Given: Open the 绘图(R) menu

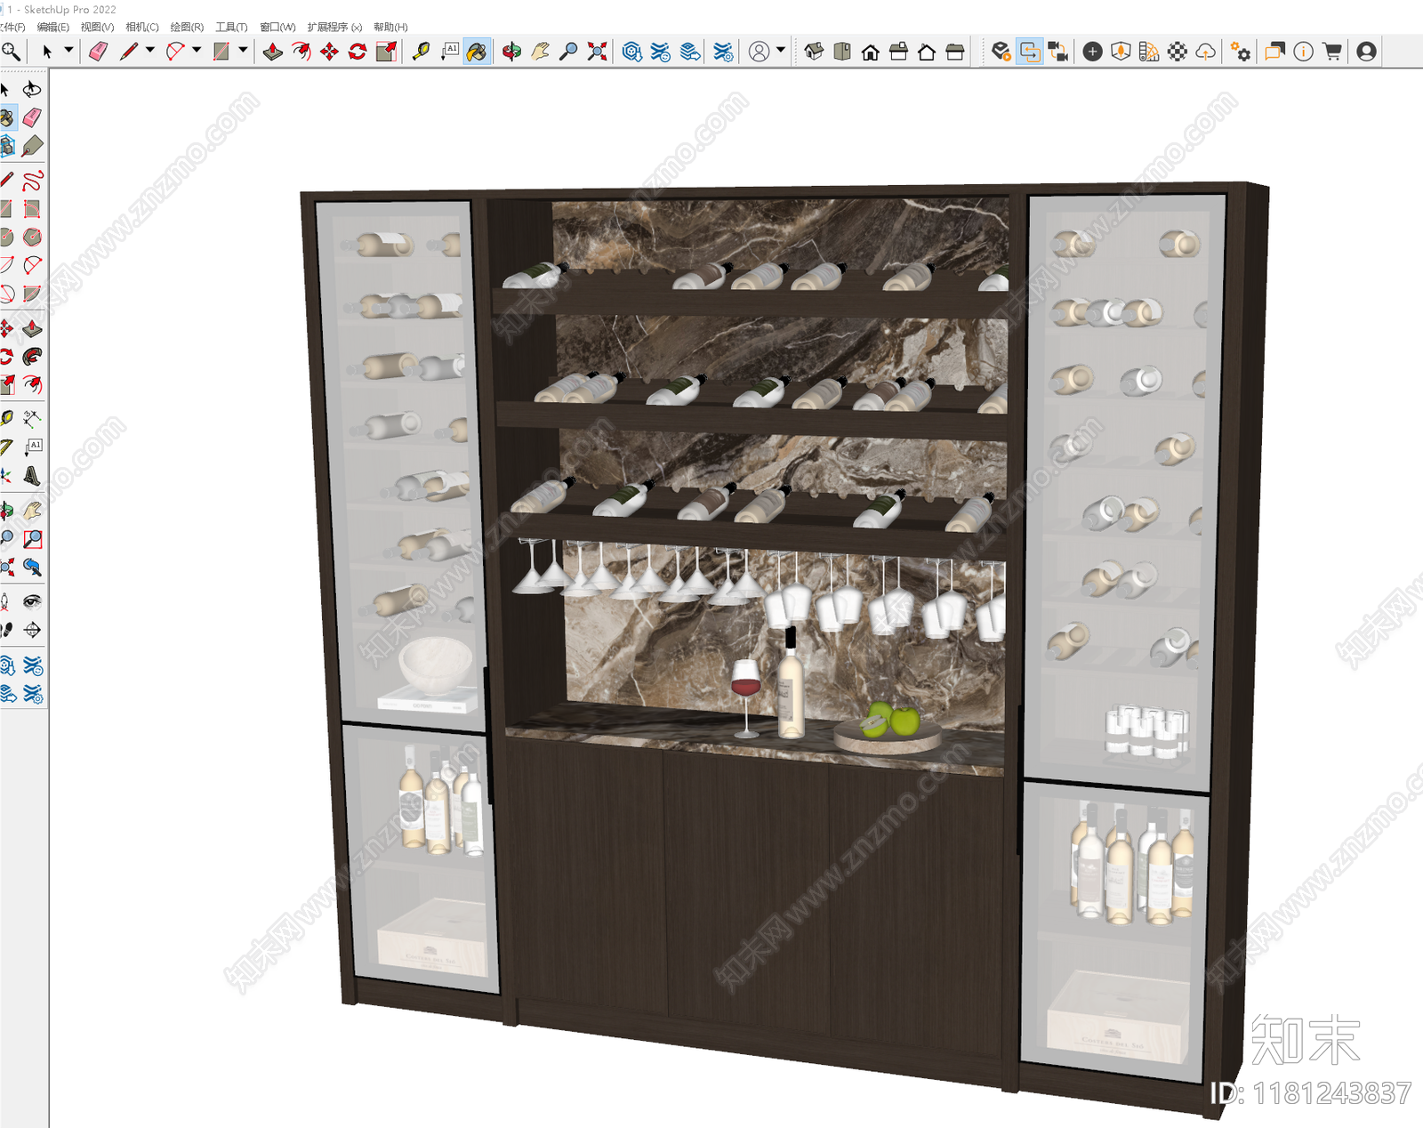Looking at the screenshot, I should pyautogui.click(x=187, y=28).
